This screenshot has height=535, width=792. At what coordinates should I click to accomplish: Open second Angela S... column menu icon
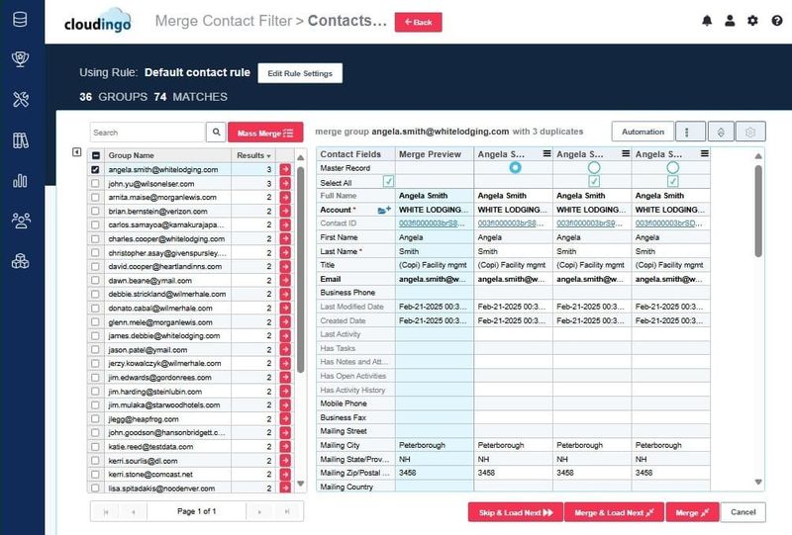point(626,153)
